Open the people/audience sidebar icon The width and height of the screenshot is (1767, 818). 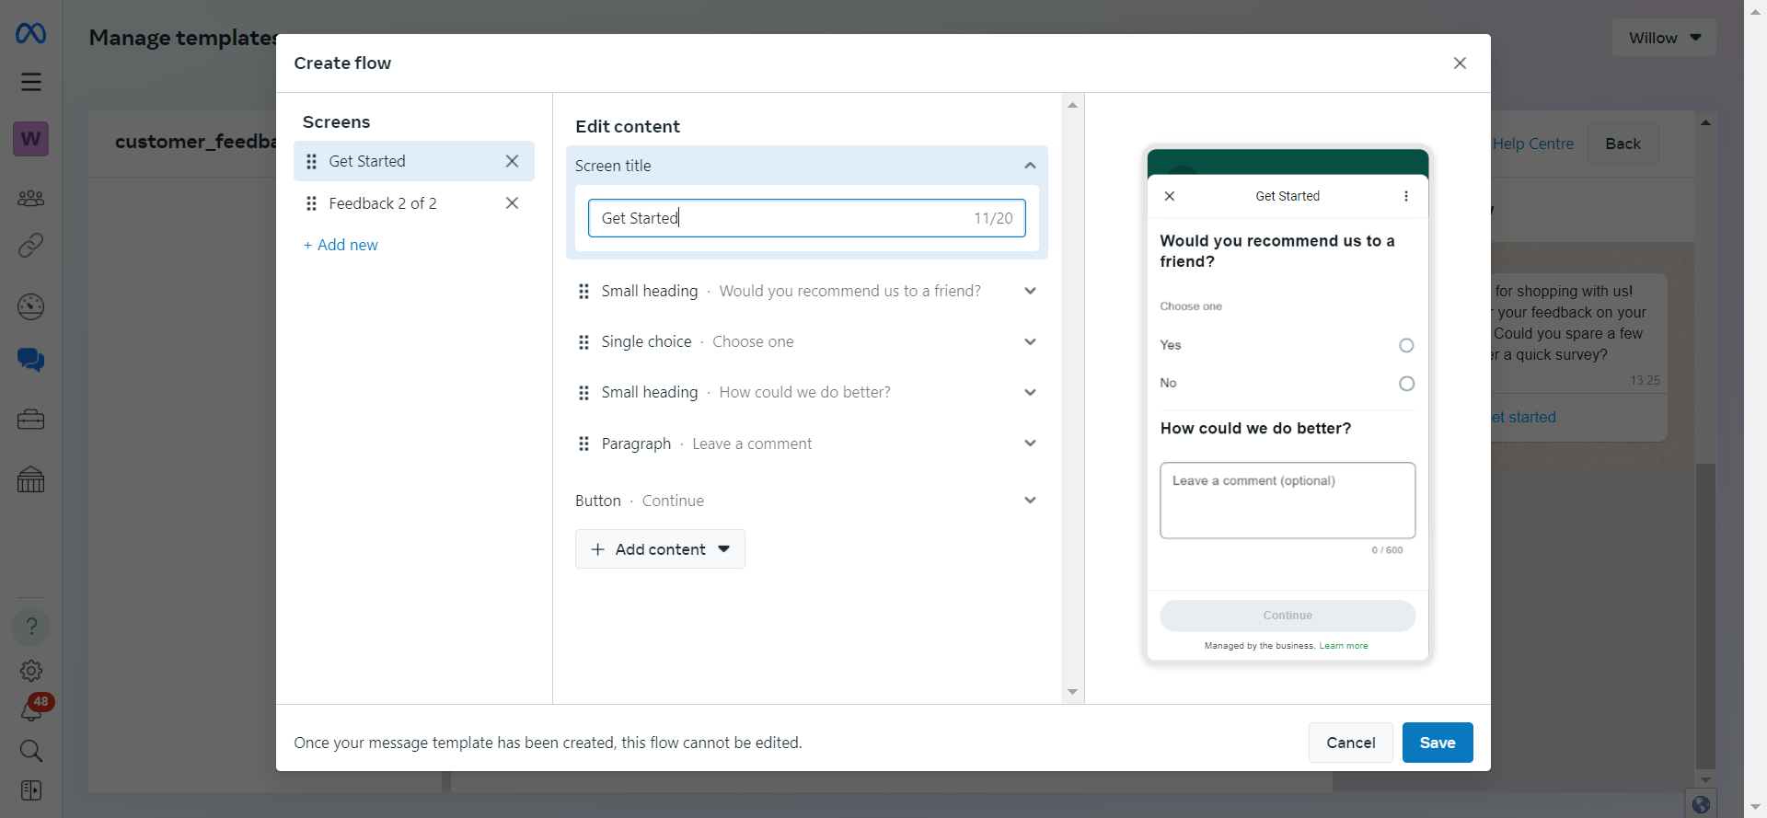coord(30,198)
